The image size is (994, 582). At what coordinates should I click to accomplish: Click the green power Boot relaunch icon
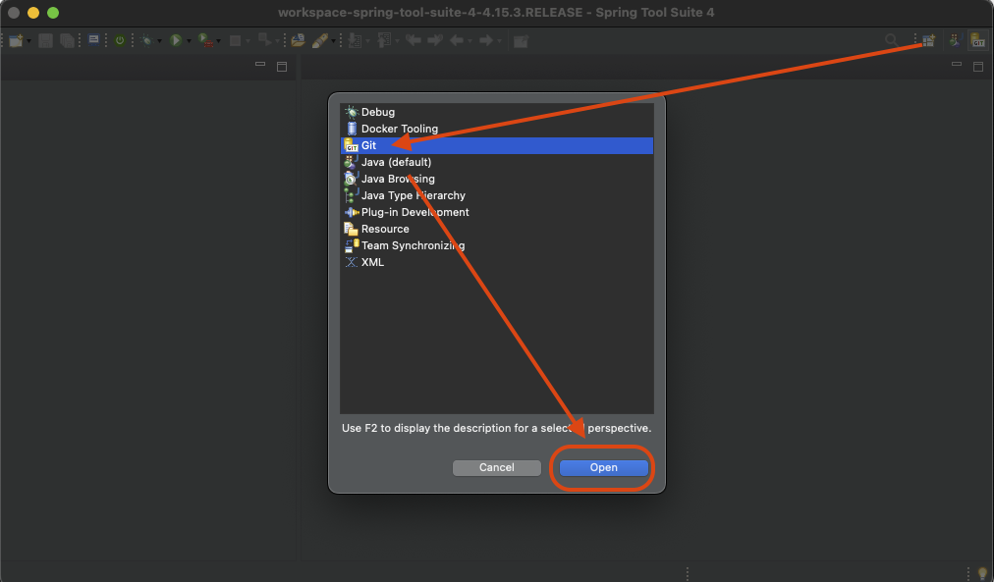pyautogui.click(x=120, y=40)
